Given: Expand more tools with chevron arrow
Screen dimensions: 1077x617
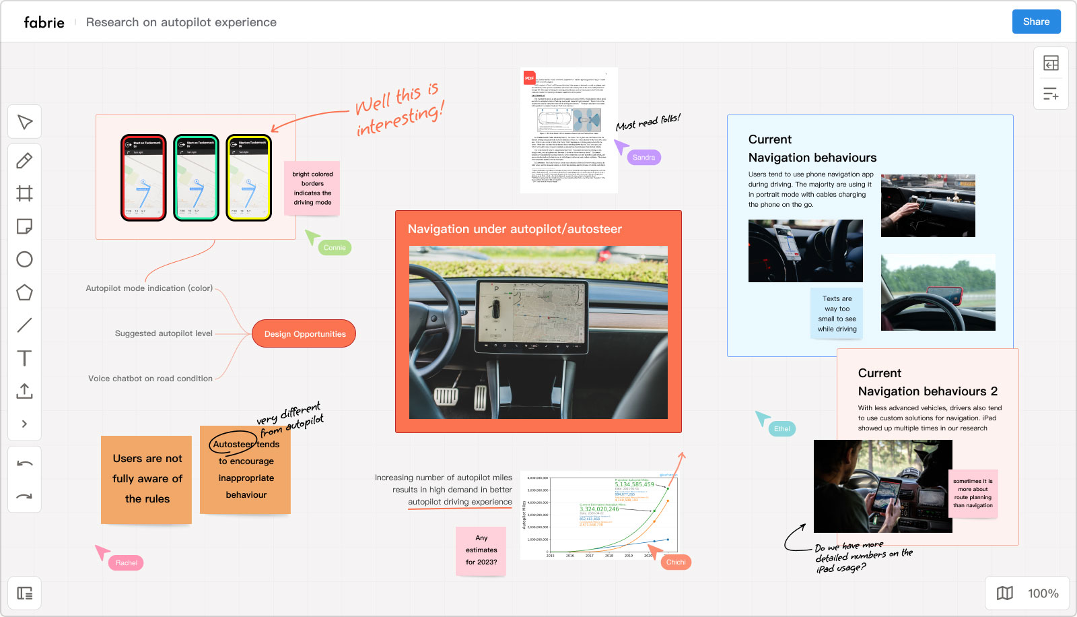Looking at the screenshot, I should (x=25, y=424).
